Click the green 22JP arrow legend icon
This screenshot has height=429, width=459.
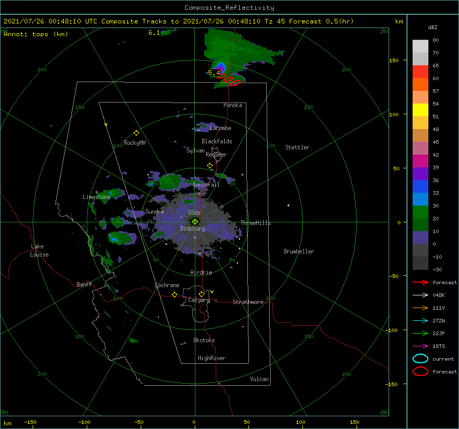(420, 333)
